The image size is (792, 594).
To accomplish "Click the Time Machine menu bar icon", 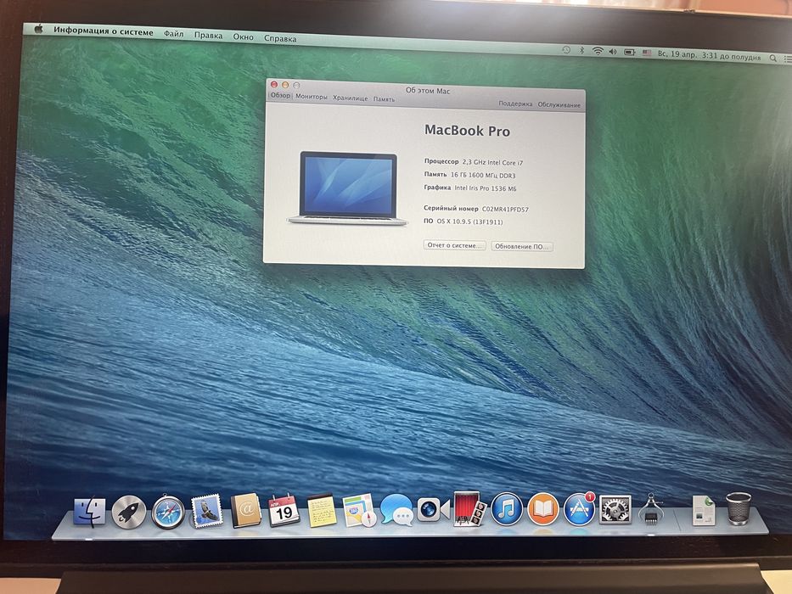I will pyautogui.click(x=566, y=49).
